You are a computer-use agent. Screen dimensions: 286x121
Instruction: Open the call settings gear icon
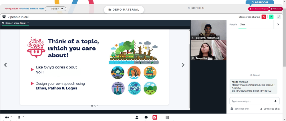pyautogui.click(x=4, y=17)
